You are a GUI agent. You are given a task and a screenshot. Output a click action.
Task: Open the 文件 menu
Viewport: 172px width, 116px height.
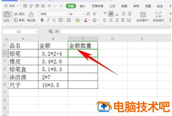11,6
